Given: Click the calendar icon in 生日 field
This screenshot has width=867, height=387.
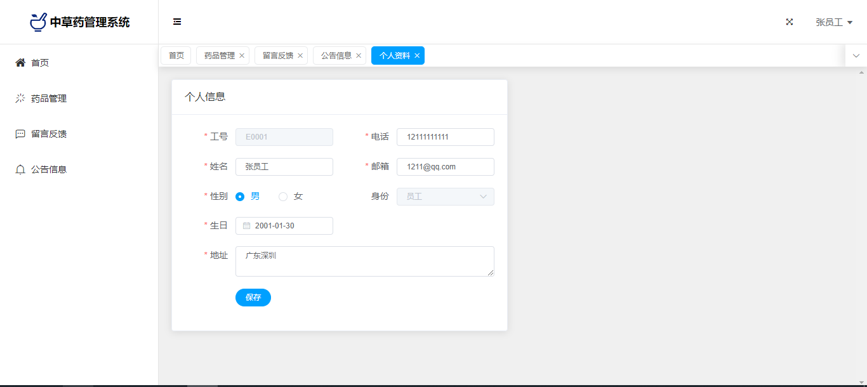Looking at the screenshot, I should 247,226.
